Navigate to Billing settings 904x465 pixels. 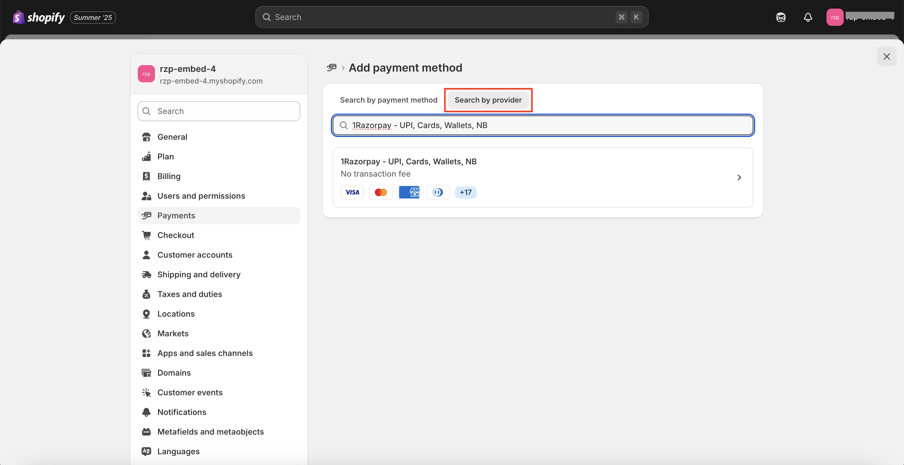tap(219, 176)
